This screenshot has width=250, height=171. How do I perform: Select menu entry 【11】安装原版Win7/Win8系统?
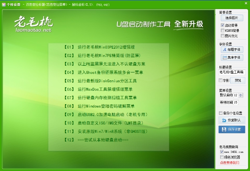[x=106, y=131]
